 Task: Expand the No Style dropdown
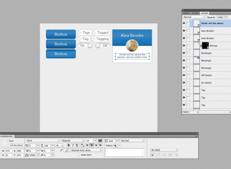(164, 150)
